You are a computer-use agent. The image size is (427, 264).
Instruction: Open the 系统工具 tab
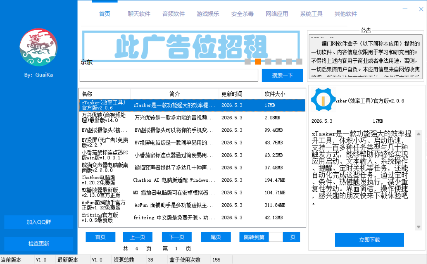click(x=312, y=14)
